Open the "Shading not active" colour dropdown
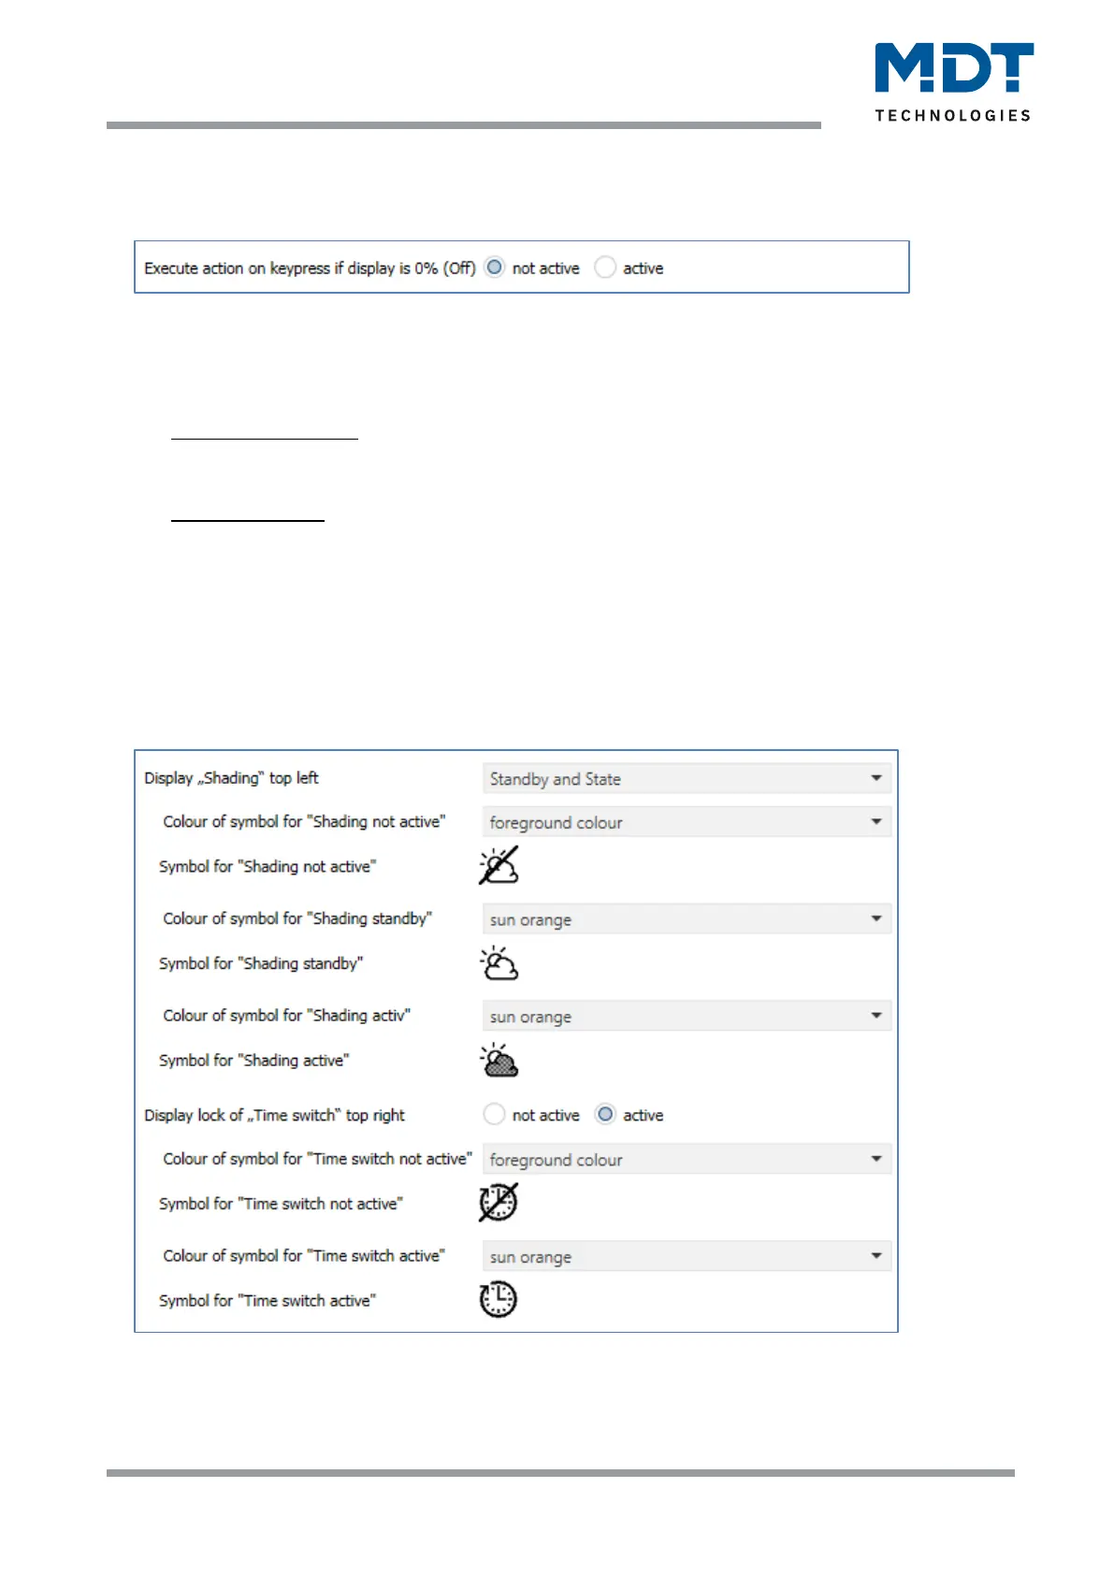This screenshot has width=1114, height=1575. click(x=687, y=822)
